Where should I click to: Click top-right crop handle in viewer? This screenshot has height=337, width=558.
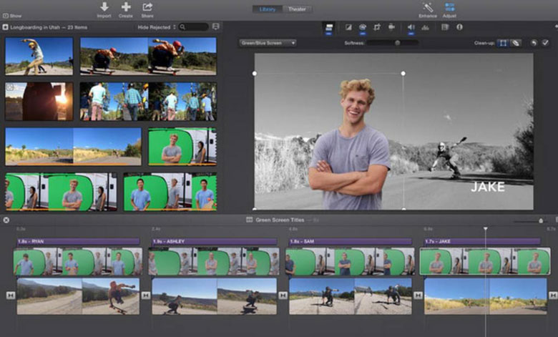[403, 73]
